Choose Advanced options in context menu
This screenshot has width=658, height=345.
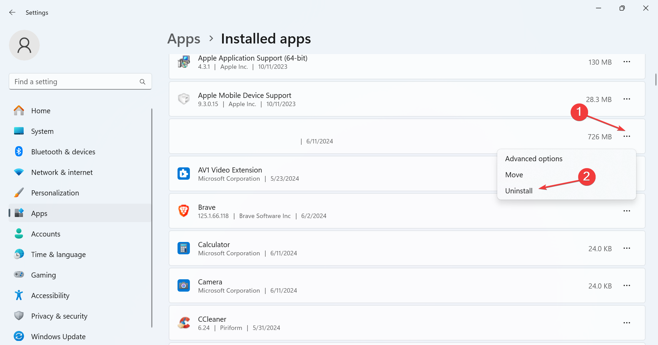[566, 159]
